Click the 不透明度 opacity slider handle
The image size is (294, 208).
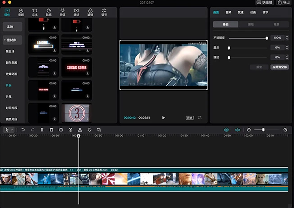tap(267, 38)
